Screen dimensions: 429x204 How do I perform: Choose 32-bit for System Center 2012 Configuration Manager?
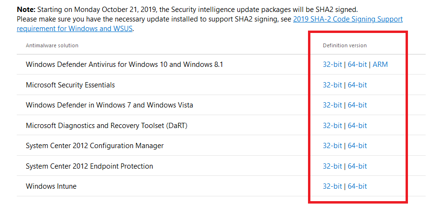tap(332, 146)
